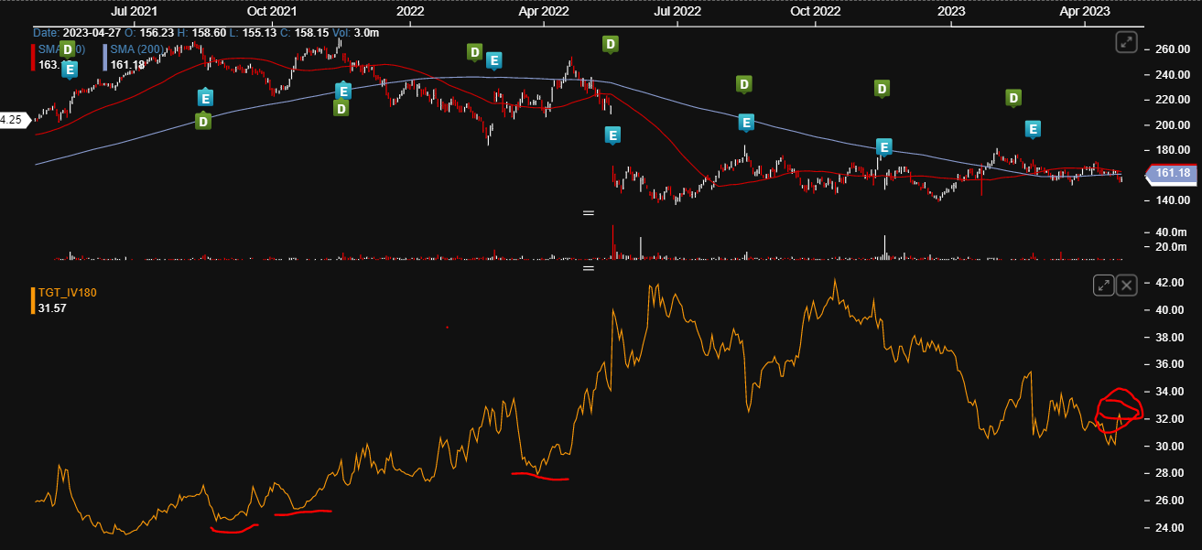
Task: Open the dividend D marker from August 2021
Action: (x=203, y=120)
